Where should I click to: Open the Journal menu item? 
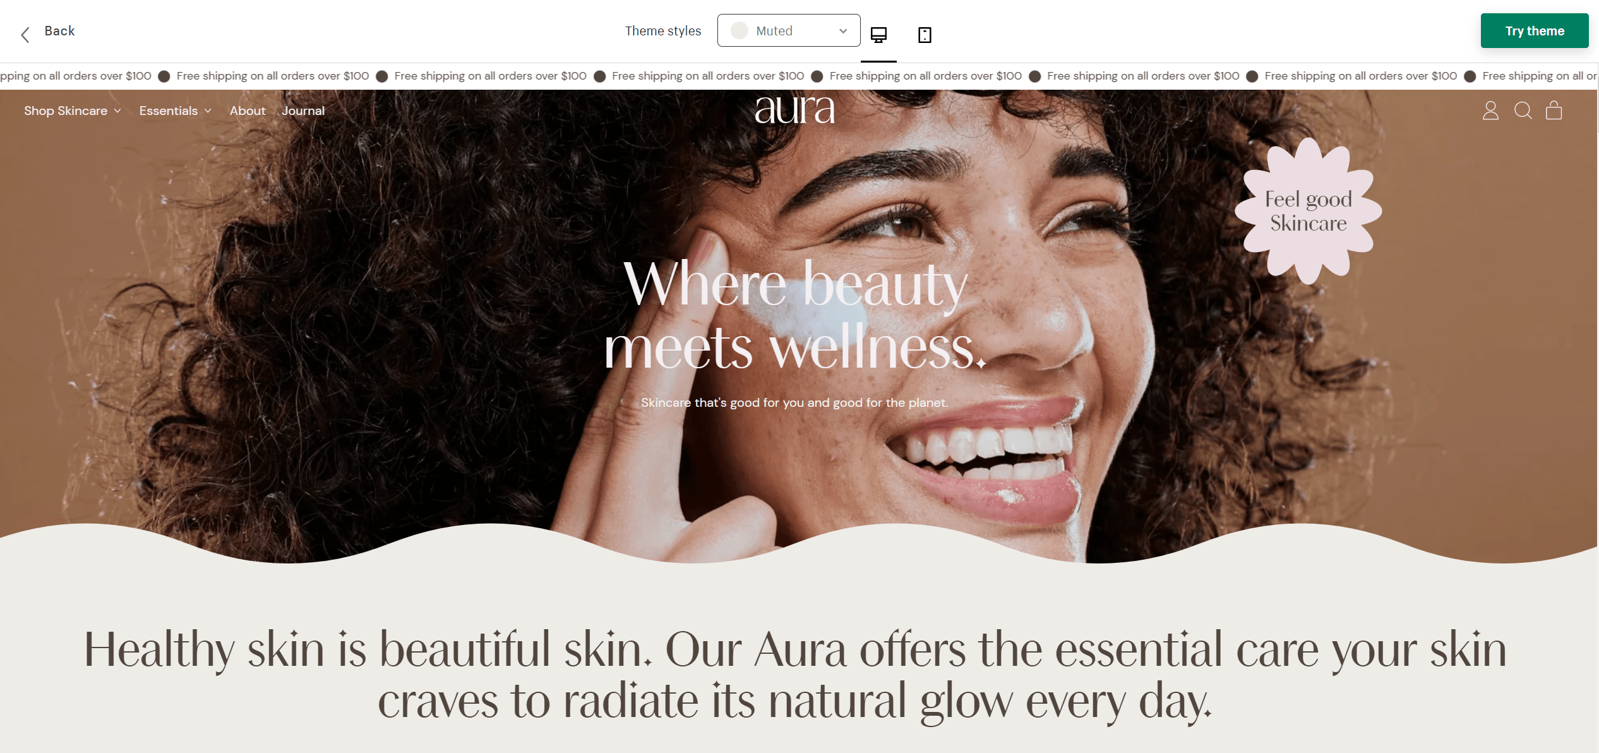tap(303, 111)
